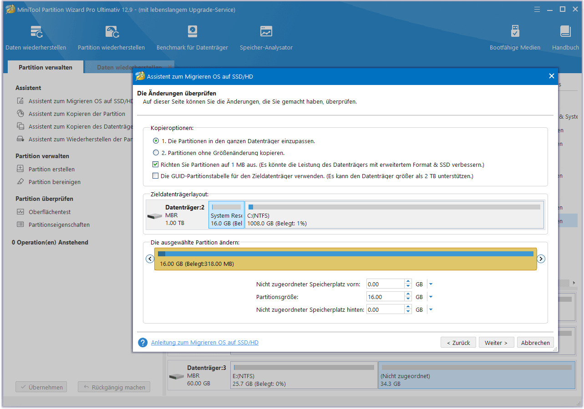Select E:(NTFS) partition on Datenträger:3
The width and height of the screenshot is (584, 409).
(x=304, y=375)
